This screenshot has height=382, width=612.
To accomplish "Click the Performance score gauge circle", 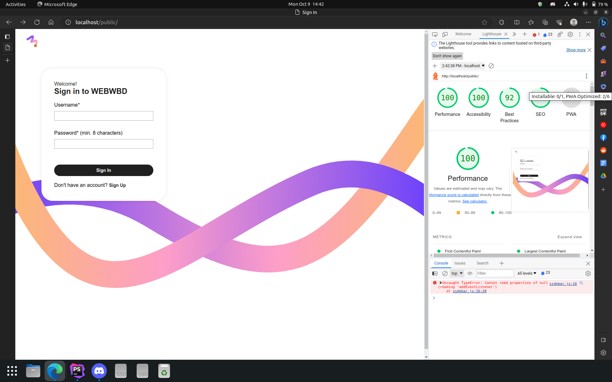I will tap(447, 98).
